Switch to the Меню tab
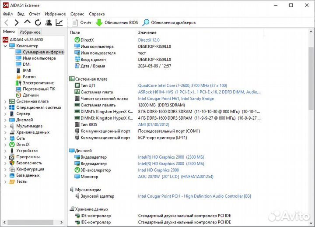The width and height of the screenshot is (315, 227). (9, 32)
